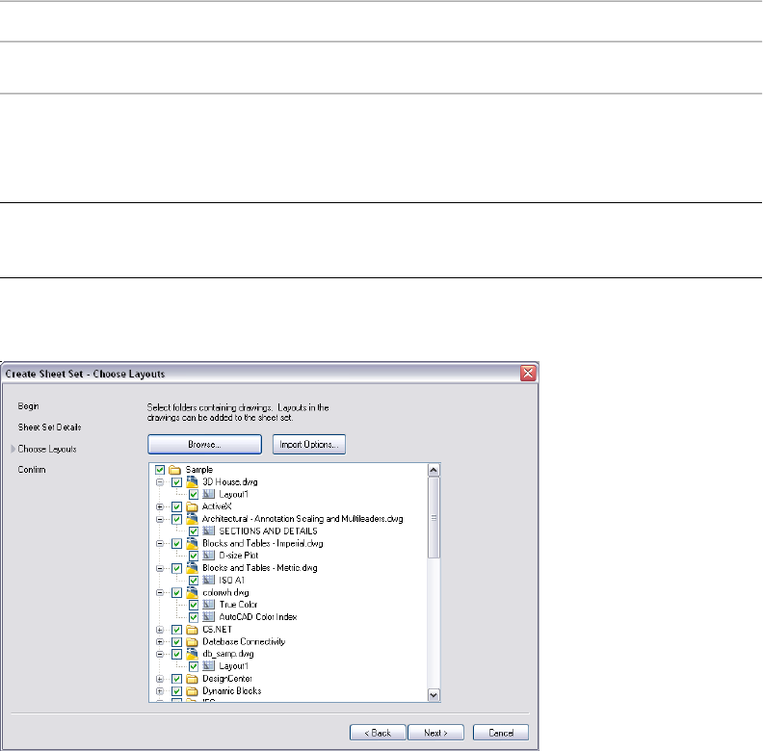Uncheck the AutoCAD Color Index checkbox
Viewport: 763px width, 751px height.
tap(194, 617)
